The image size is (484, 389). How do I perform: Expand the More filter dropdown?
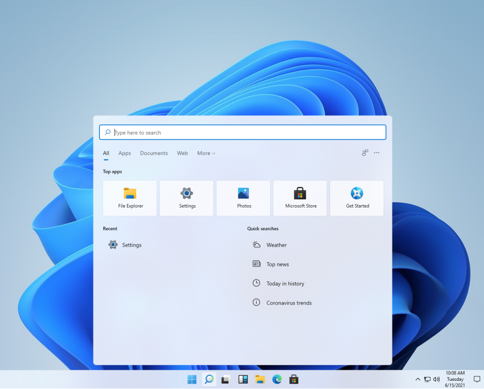tap(206, 153)
